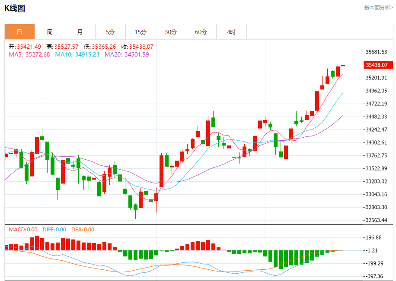Viewport: 396px width, 281px height.
Task: Click the 196.86 MACD axis label
Action: tap(374, 237)
